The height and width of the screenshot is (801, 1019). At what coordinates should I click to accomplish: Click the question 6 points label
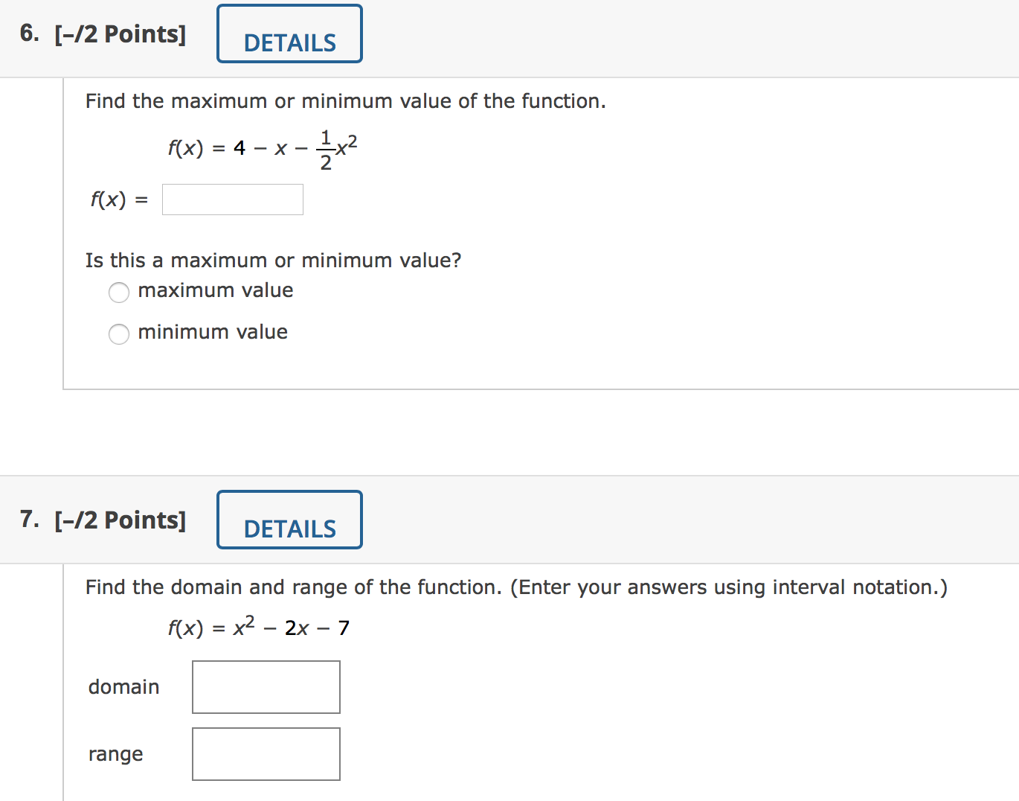click(x=121, y=33)
